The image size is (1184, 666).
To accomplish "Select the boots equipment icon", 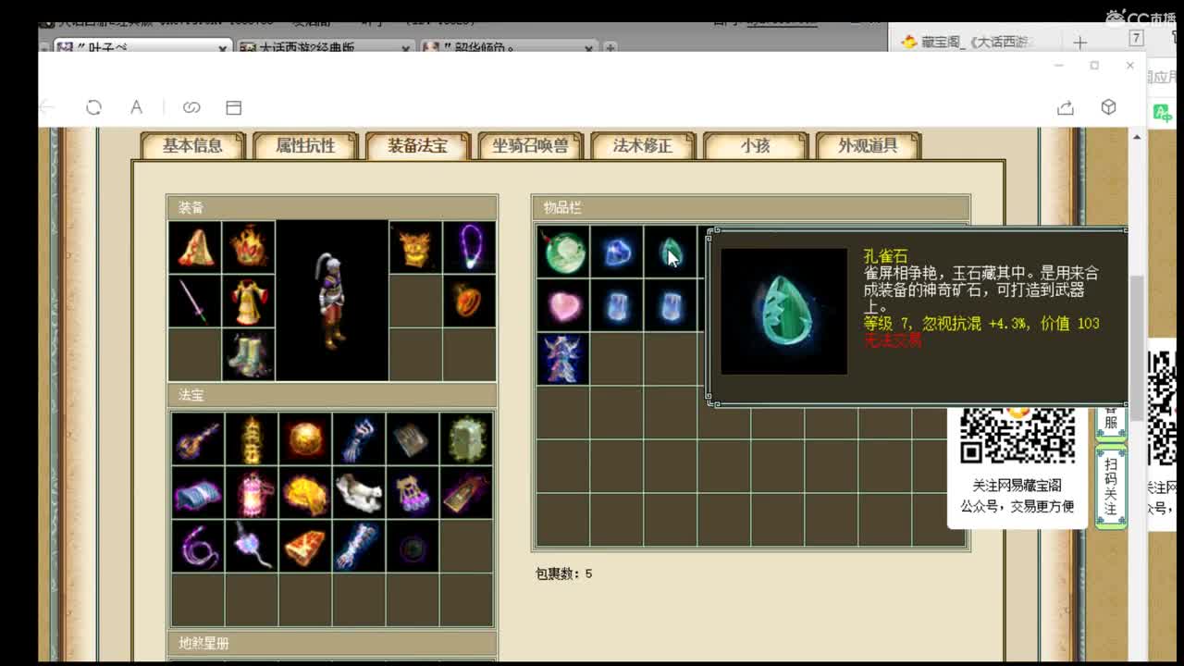I will [x=249, y=355].
